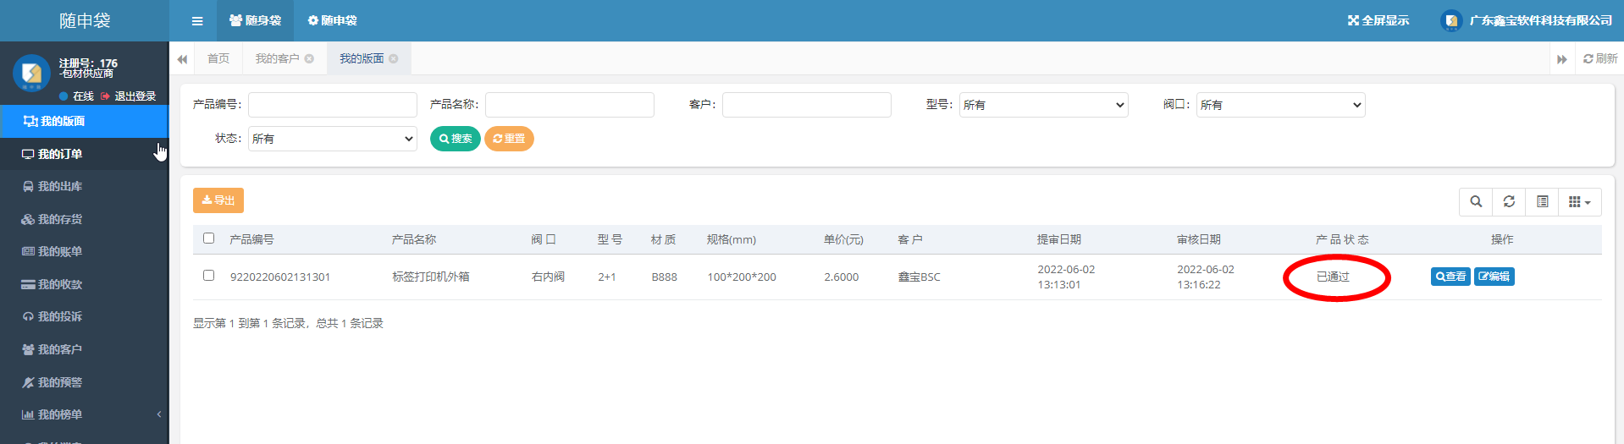Expand 我的榜单 sidebar submenu
Image resolution: width=1624 pixels, height=444 pixels.
pyautogui.click(x=84, y=414)
